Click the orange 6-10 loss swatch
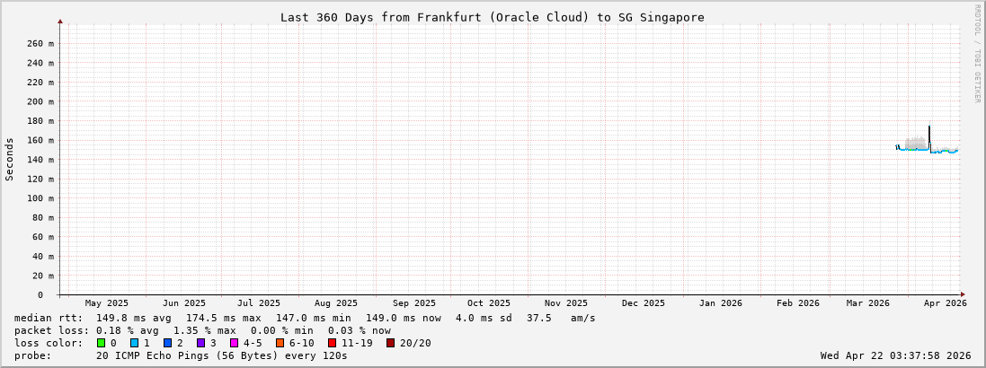This screenshot has width=986, height=368. 280,343
